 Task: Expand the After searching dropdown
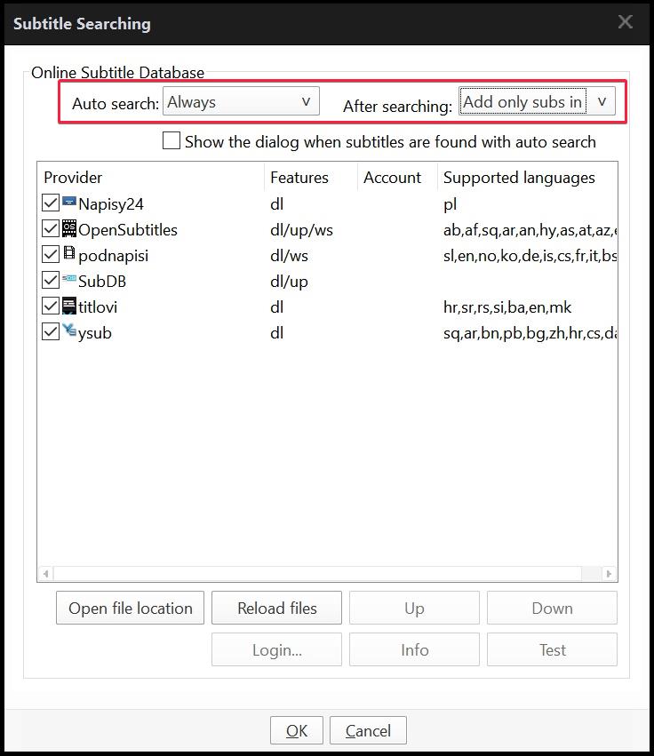click(537, 101)
